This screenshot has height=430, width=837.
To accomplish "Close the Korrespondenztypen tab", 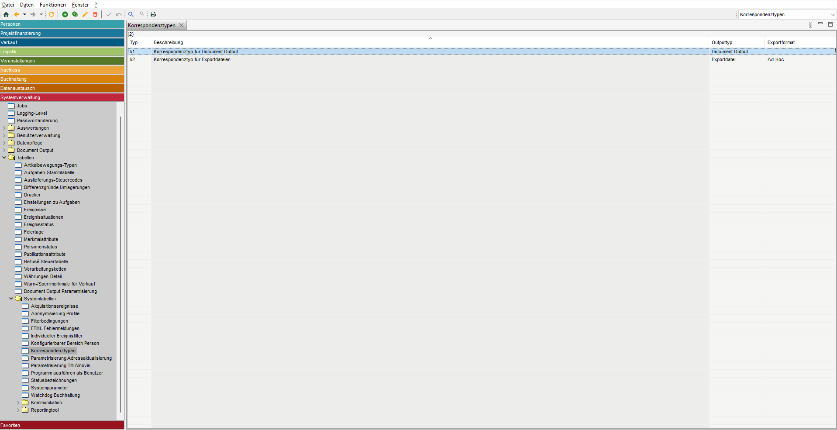I will tap(182, 25).
